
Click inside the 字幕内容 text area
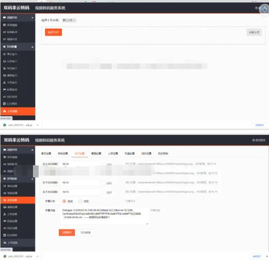click(x=104, y=216)
